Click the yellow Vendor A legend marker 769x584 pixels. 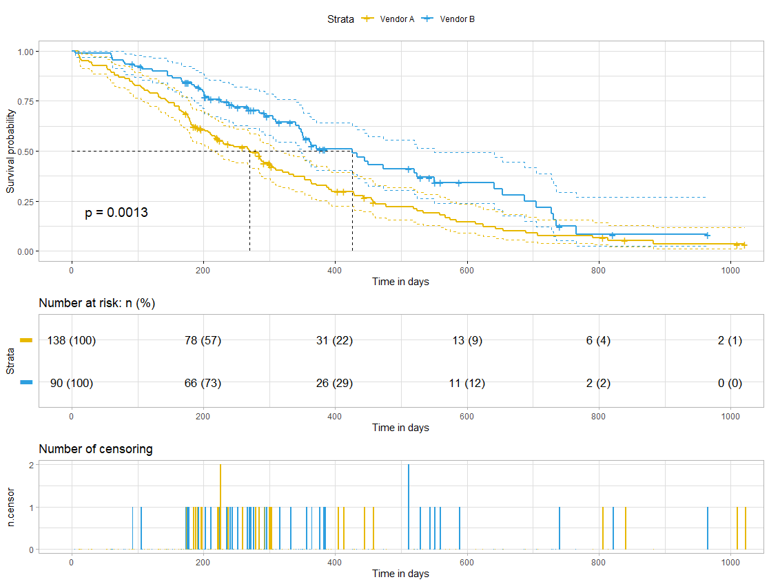pyautogui.click(x=367, y=19)
